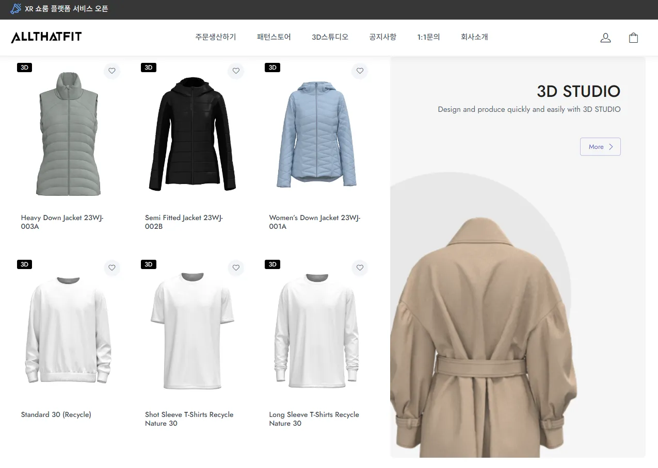
Task: Open Semi Fitted Jacket 23WJ-002B title link
Action: click(184, 222)
